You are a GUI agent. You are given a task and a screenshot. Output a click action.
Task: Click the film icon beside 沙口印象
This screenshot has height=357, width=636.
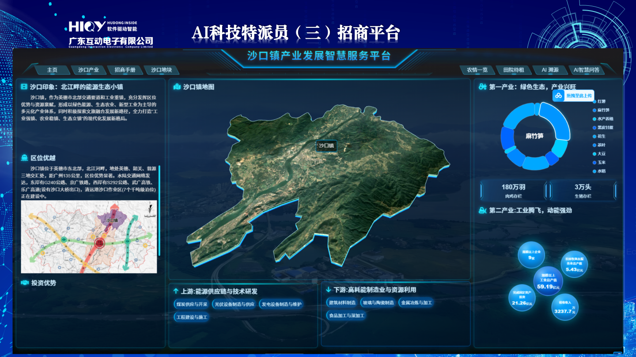click(24, 87)
